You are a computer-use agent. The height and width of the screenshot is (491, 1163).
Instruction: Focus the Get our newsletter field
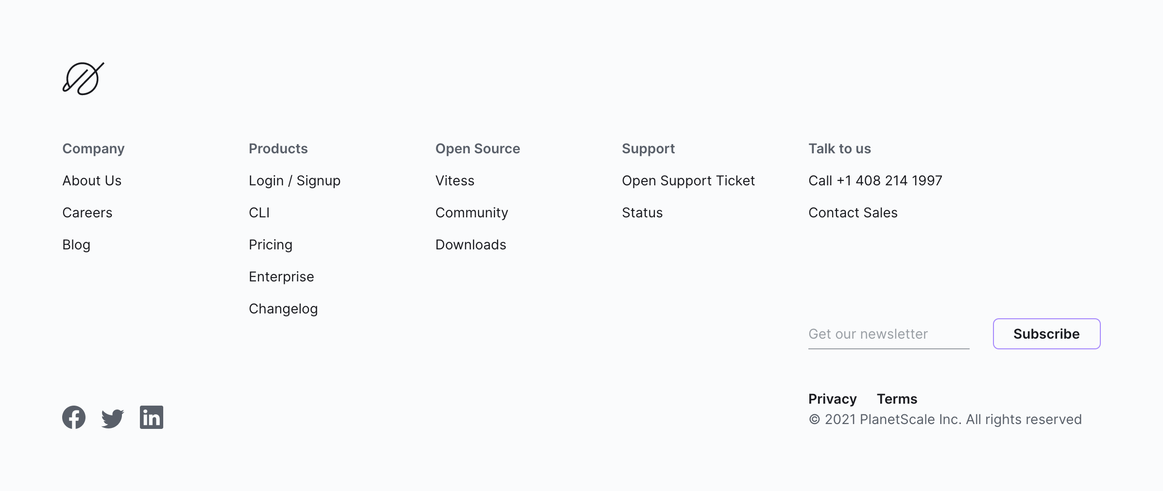(889, 334)
